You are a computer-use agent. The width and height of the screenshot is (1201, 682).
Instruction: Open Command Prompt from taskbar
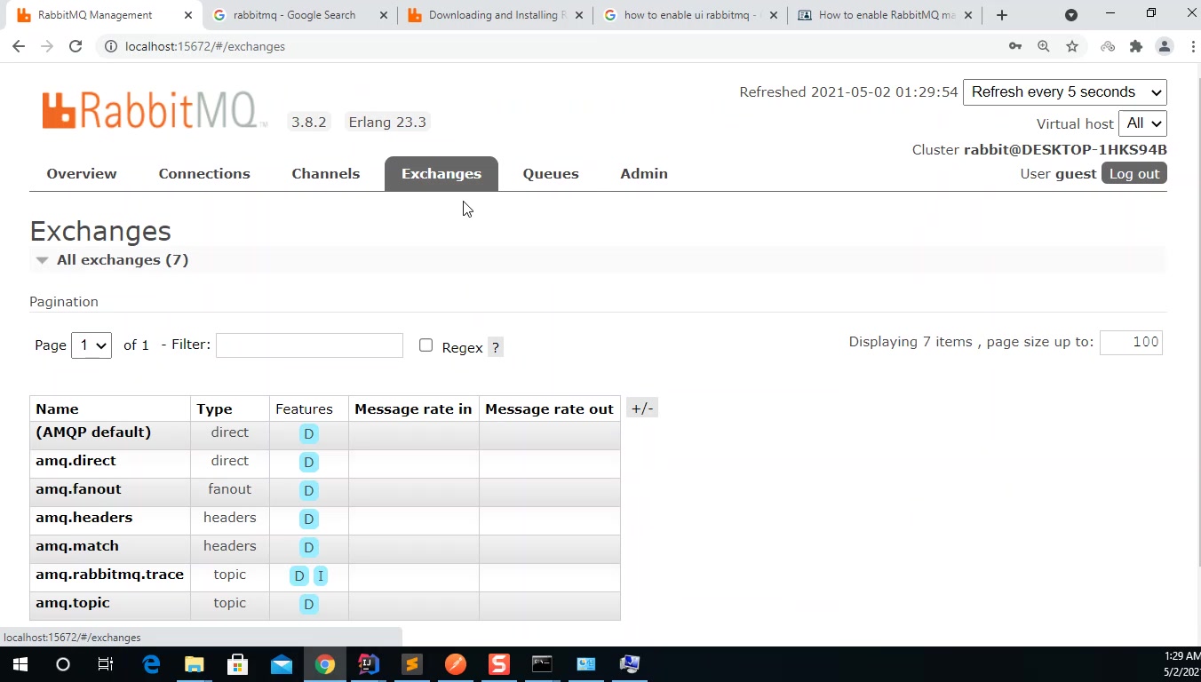(542, 664)
